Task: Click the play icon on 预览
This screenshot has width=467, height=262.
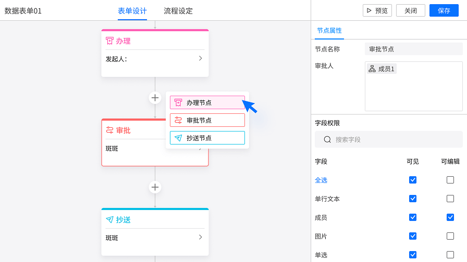Action: 369,11
